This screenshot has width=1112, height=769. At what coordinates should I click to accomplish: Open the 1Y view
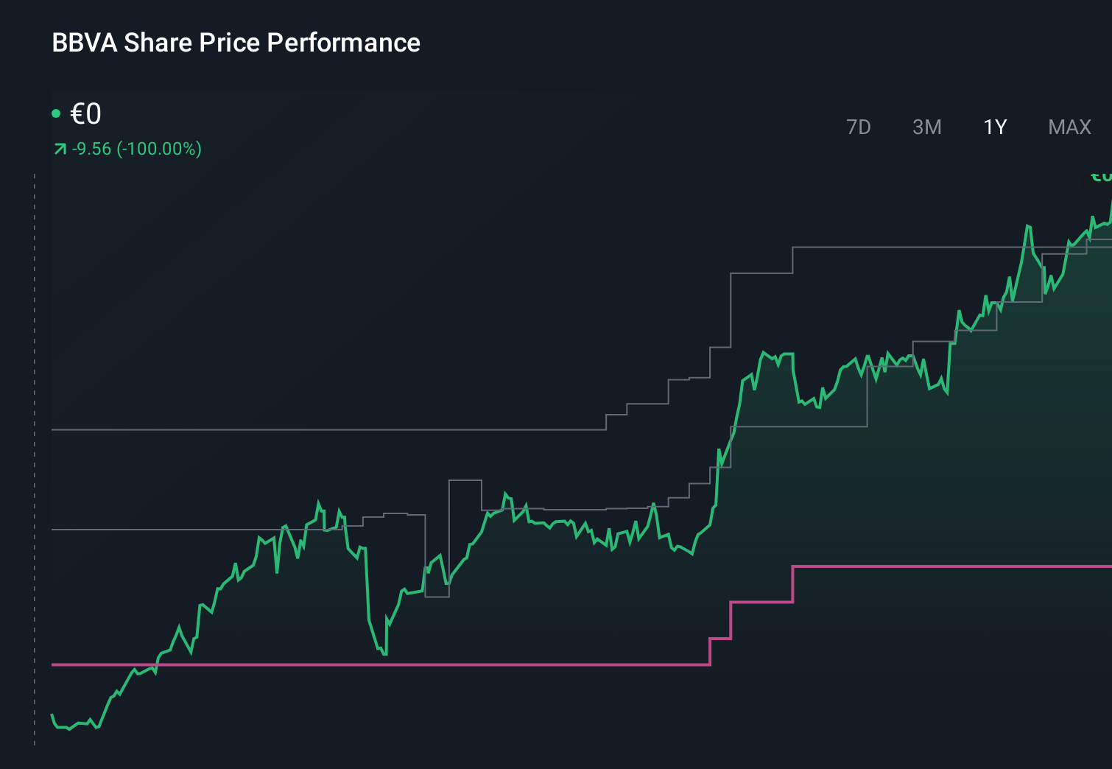pyautogui.click(x=993, y=127)
